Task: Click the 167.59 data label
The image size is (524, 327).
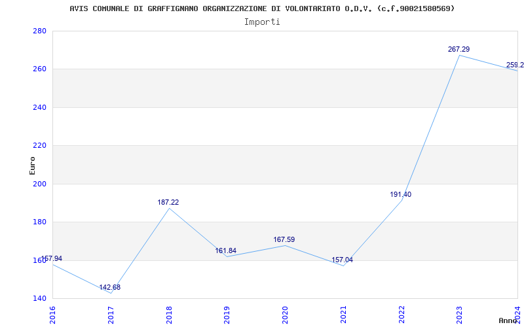Action: tap(284, 239)
